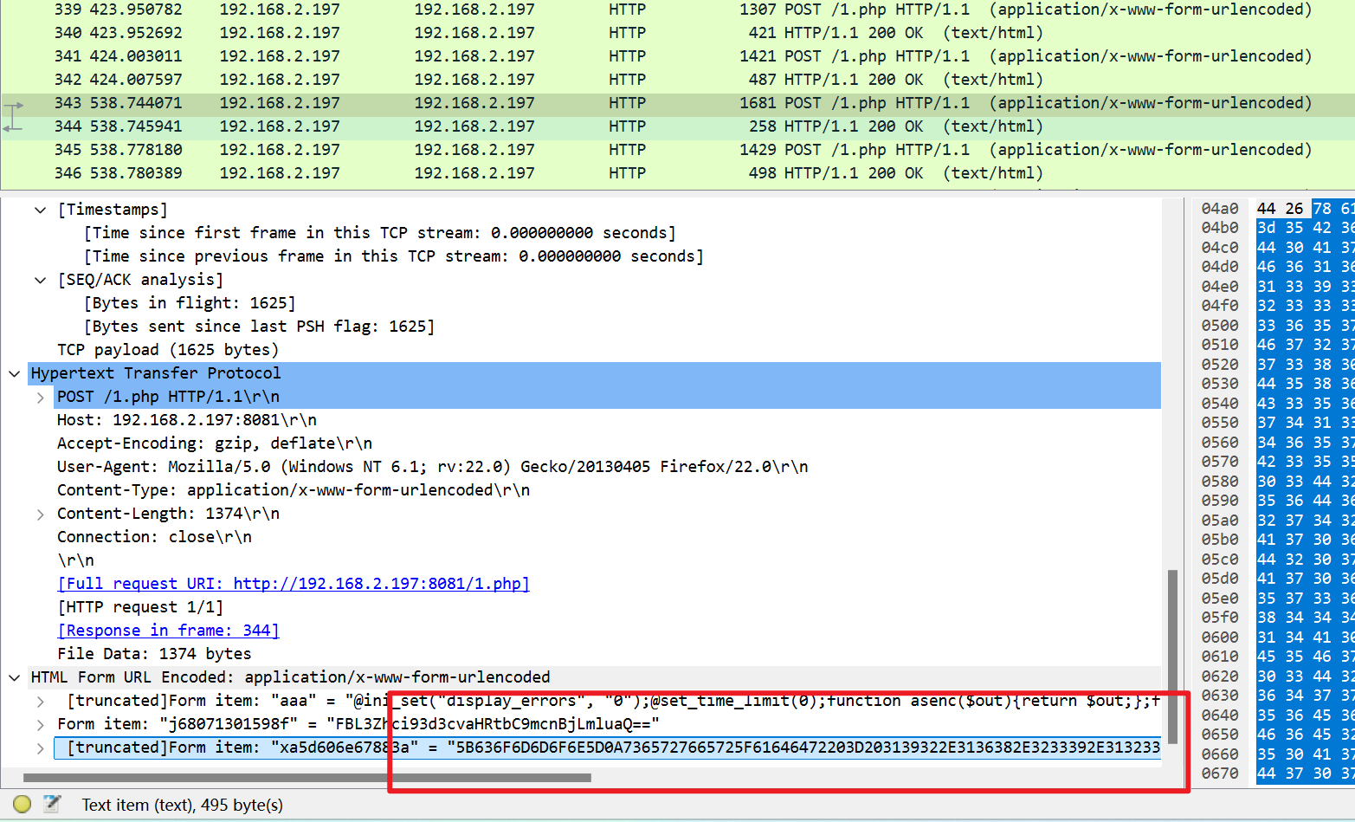Click the expert info yellow circle icon

coord(23,805)
